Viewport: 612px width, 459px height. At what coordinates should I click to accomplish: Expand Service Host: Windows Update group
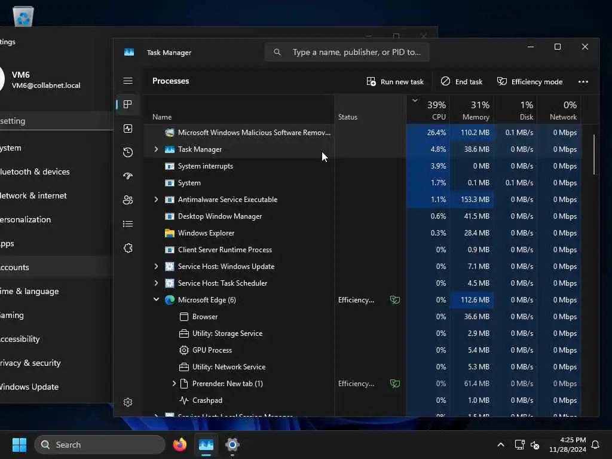pos(156,266)
